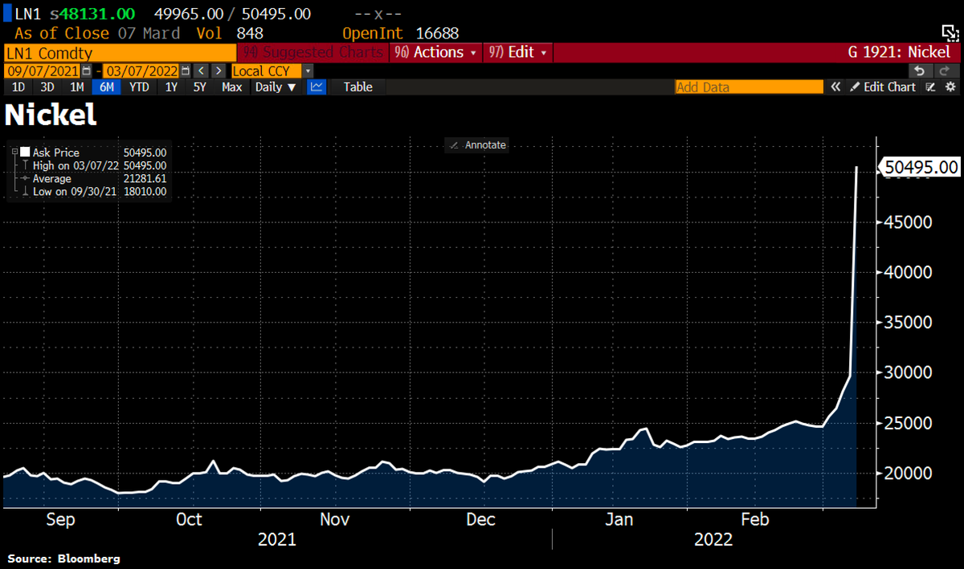
Task: Click the Add Data input field
Action: point(749,87)
